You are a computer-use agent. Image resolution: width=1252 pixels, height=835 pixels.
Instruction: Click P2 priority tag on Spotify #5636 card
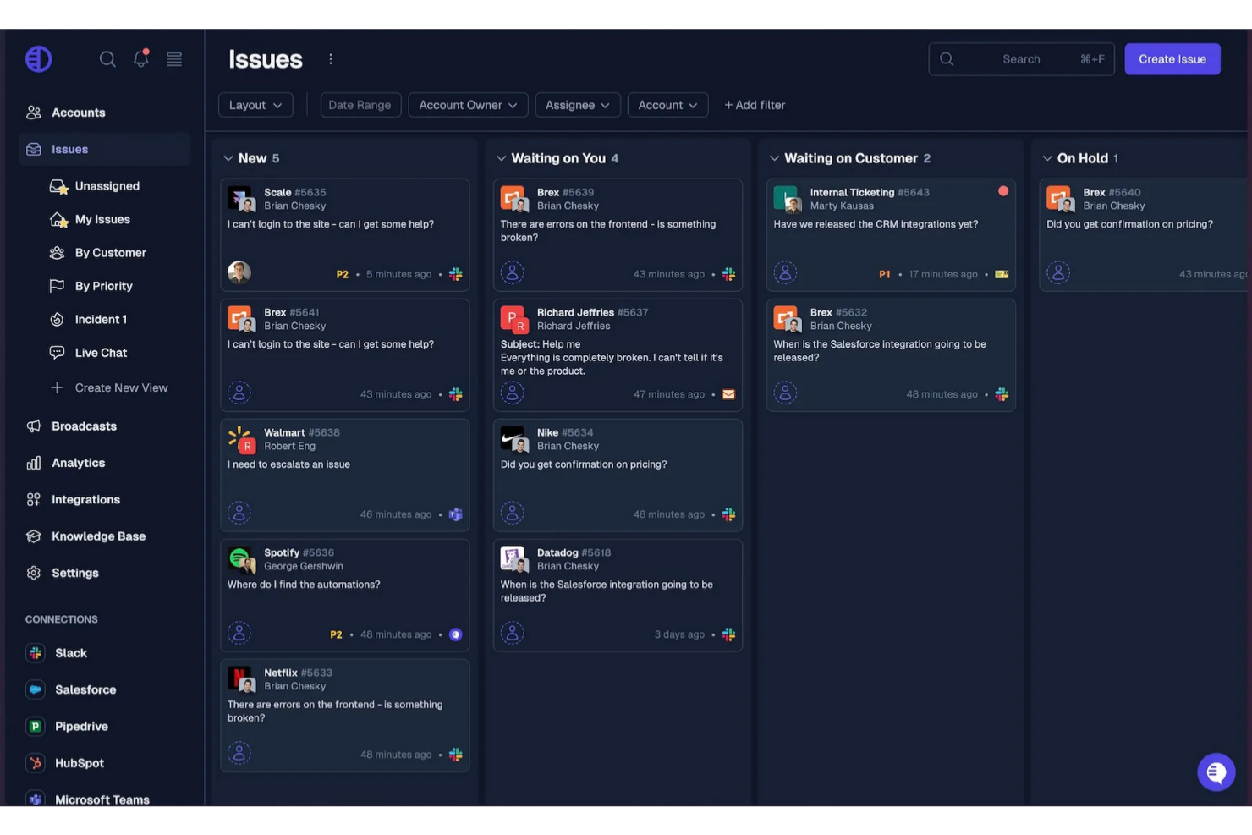(x=336, y=634)
